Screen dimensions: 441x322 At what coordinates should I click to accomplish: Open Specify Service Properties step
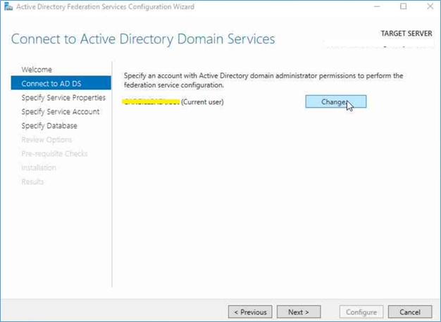coord(63,98)
